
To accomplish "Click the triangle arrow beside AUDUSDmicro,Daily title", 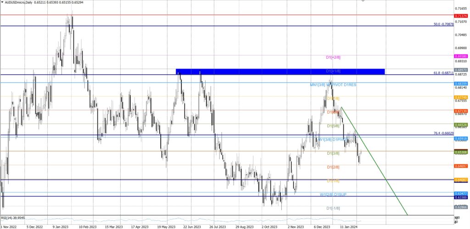I will 2,2.
